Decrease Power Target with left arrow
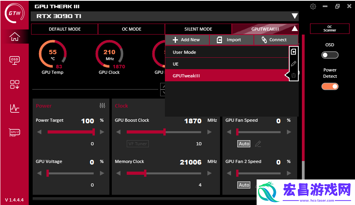This screenshot has width=355, height=205. pyautogui.click(x=39, y=132)
